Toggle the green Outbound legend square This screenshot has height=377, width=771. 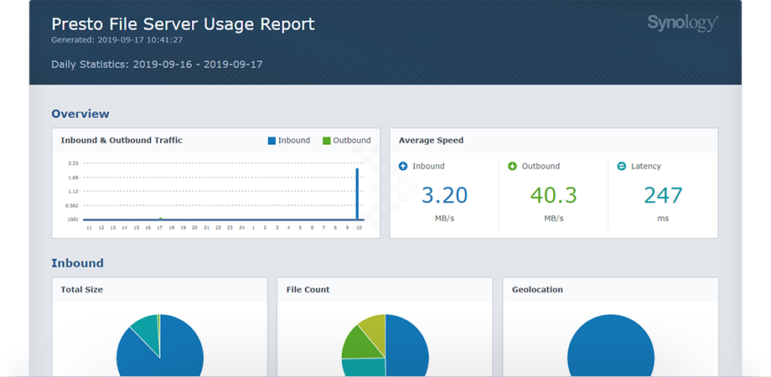[327, 141]
